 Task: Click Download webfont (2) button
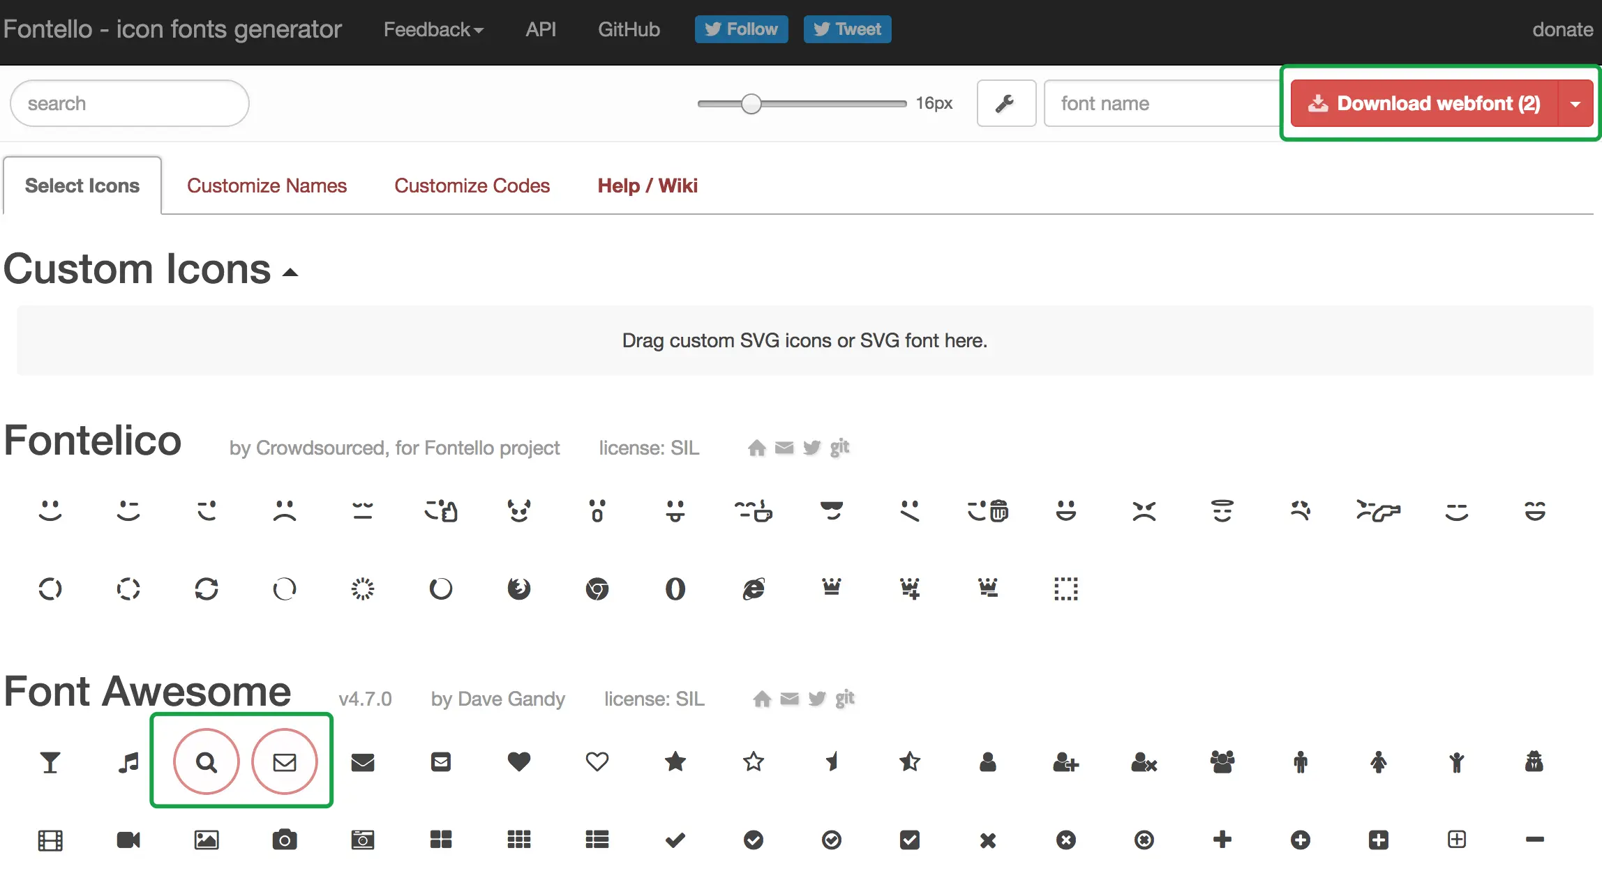click(x=1424, y=103)
